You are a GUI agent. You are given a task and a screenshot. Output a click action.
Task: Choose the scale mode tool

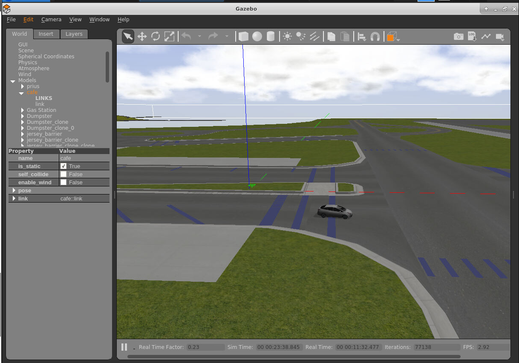click(x=169, y=37)
